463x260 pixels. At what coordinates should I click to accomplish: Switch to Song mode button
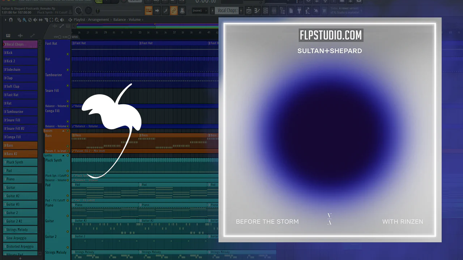[x=98, y=1]
